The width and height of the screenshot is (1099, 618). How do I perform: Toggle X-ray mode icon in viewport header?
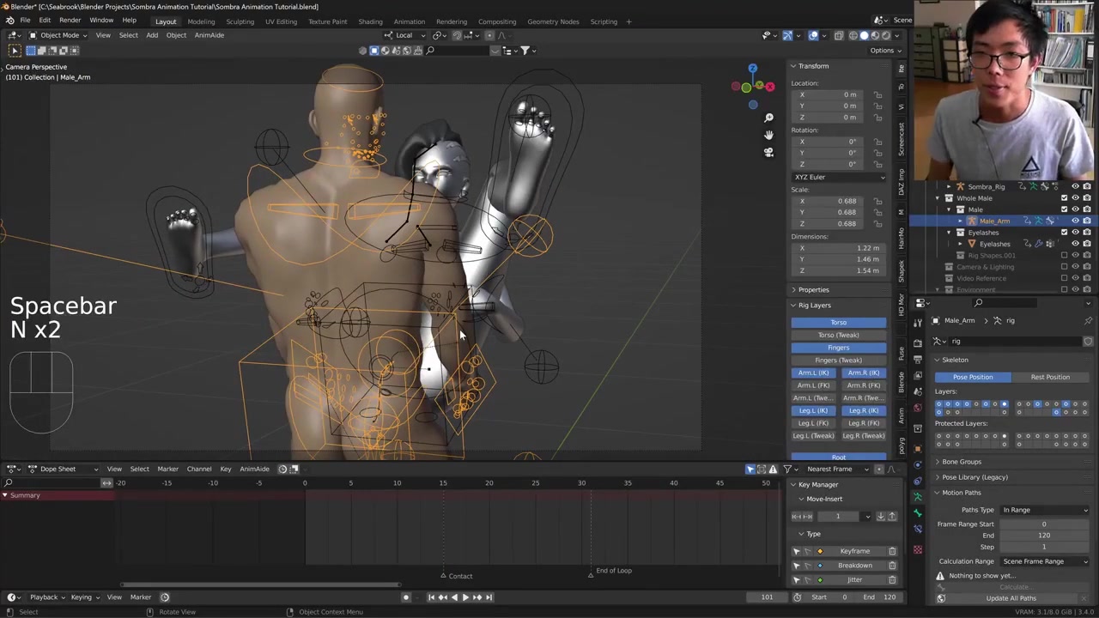click(x=839, y=35)
